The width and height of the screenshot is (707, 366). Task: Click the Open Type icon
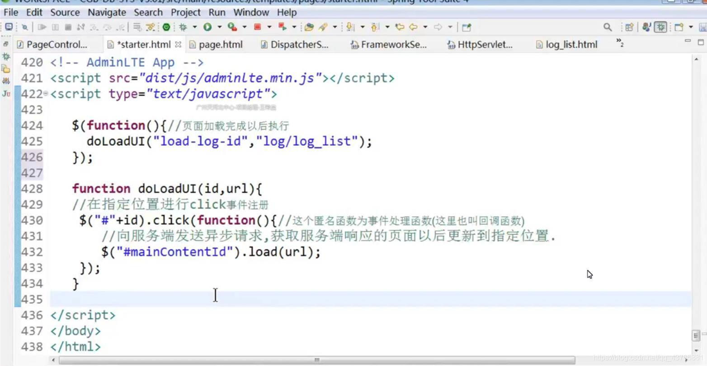[309, 27]
